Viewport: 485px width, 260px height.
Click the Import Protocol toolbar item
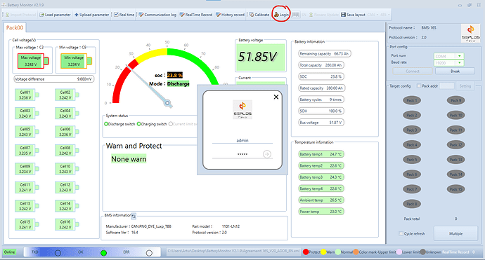coord(20,15)
